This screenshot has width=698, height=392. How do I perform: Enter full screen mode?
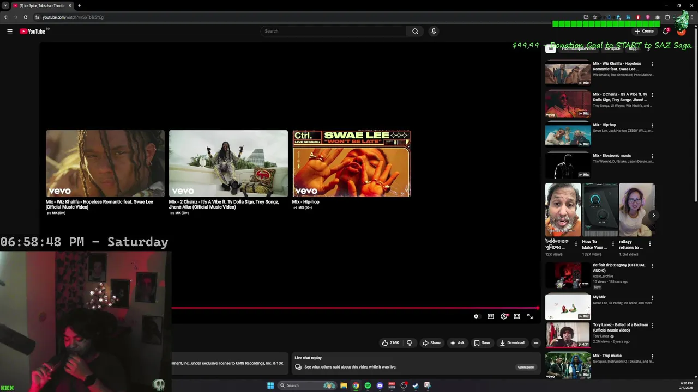(530, 316)
